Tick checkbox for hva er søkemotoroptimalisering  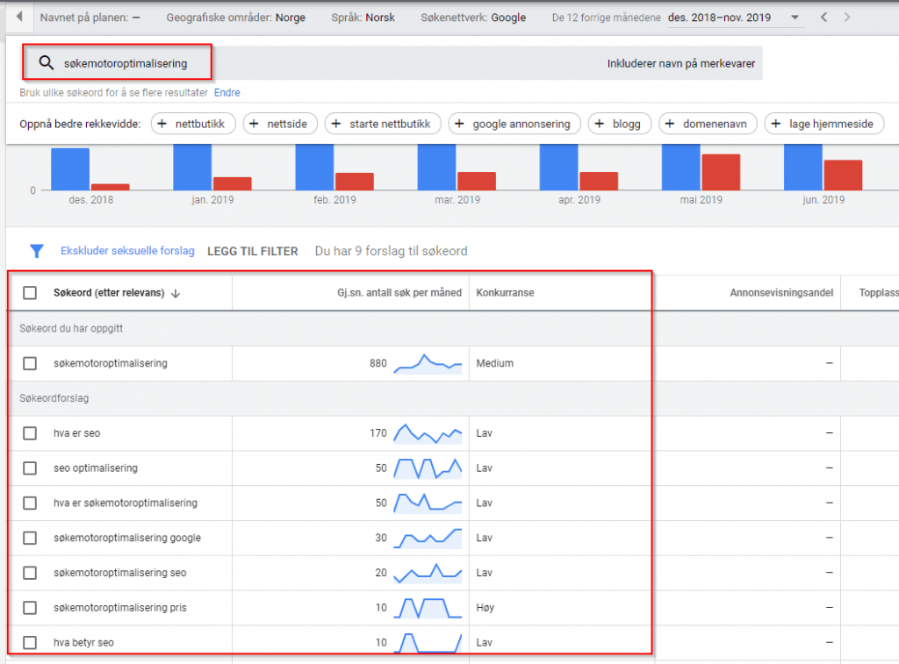[30, 503]
